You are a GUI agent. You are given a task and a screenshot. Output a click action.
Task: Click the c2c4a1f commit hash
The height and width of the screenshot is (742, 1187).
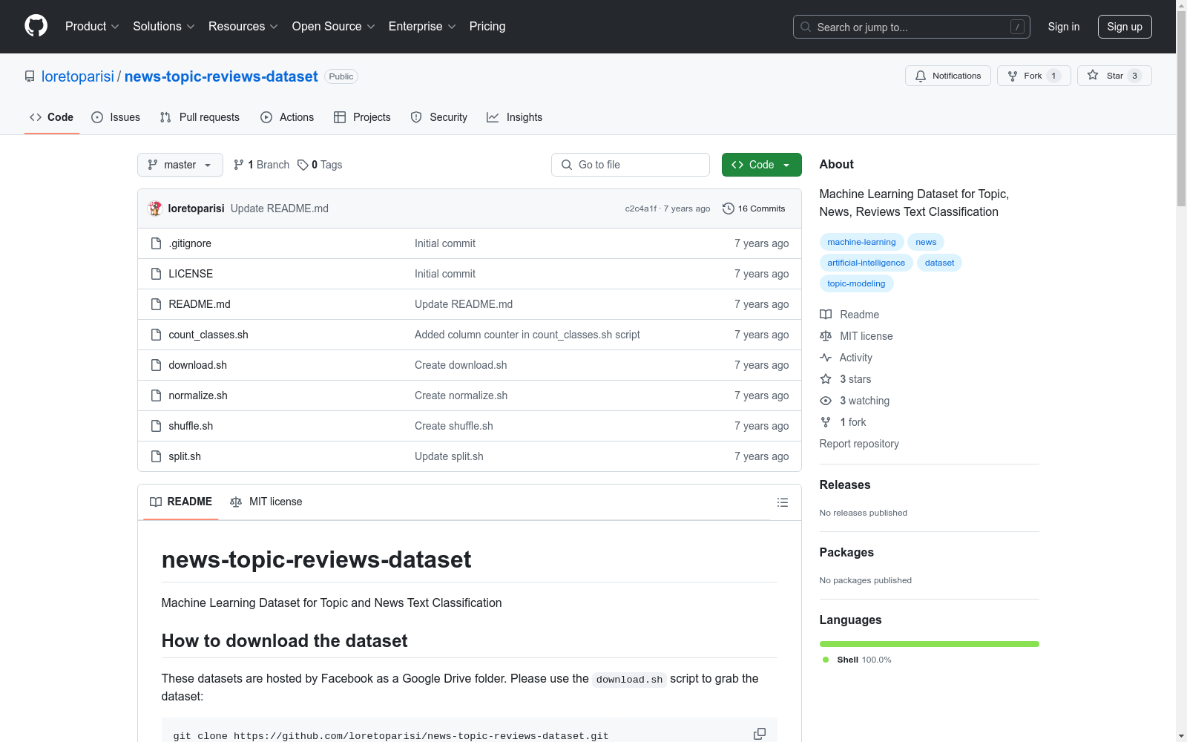tap(640, 209)
